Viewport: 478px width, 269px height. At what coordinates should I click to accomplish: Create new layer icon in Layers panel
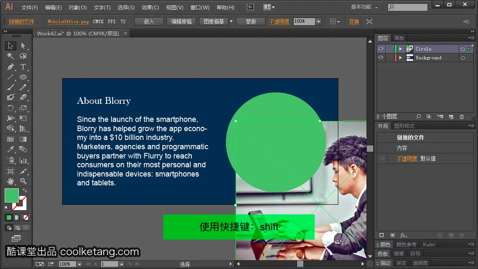pos(451,117)
